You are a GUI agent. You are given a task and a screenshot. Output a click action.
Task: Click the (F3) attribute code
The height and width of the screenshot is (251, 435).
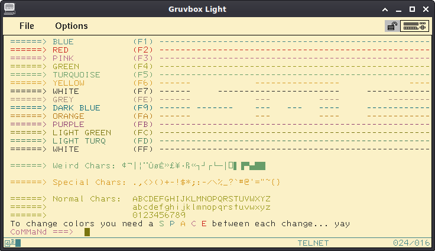(x=143, y=58)
